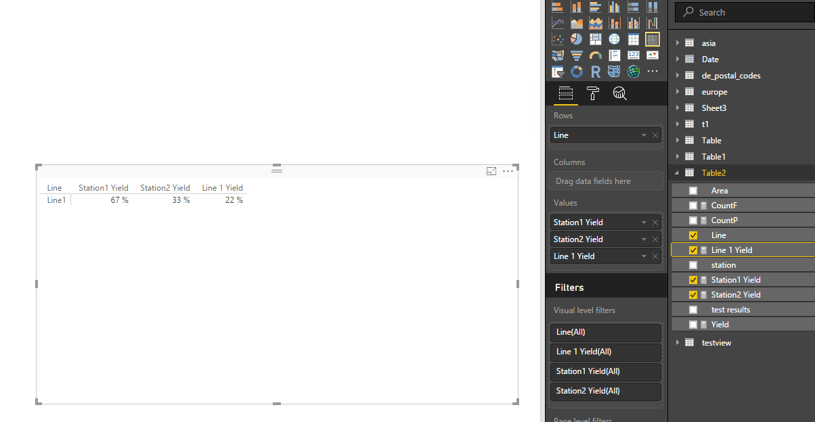Select the map (globe) visualization
This screenshot has width=815, height=422.
tap(615, 39)
